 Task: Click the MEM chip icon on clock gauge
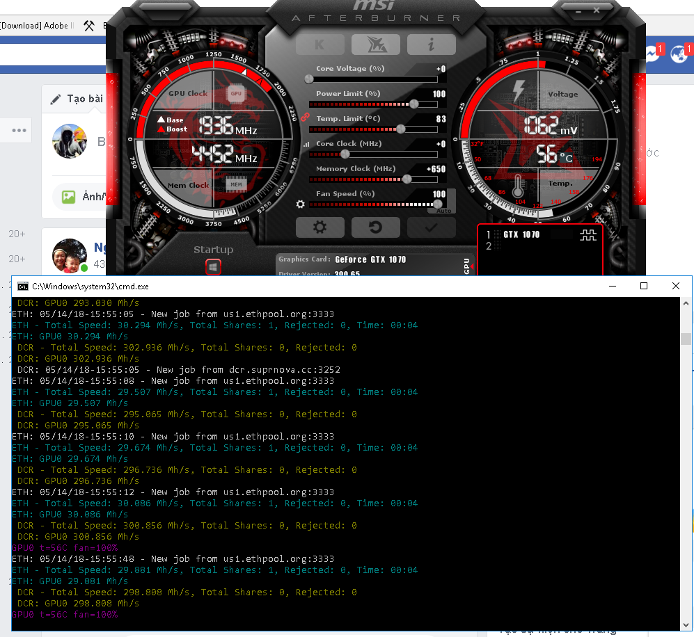236,185
